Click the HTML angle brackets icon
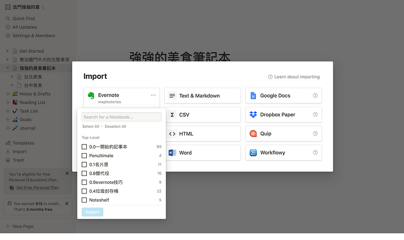 (x=172, y=134)
